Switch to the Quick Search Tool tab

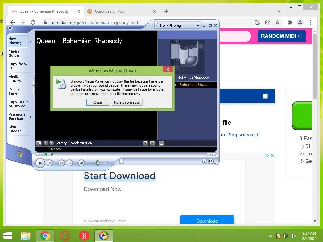click(x=120, y=11)
